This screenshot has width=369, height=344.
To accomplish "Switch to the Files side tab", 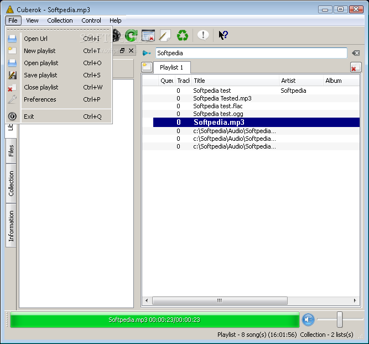I will (x=11, y=151).
